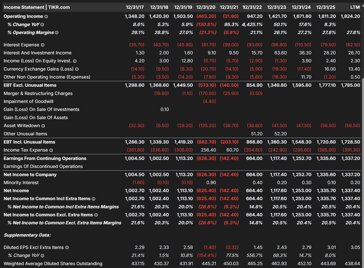This screenshot has height=268, width=364.
Task: Click Minority Interest value 0.90
Action: 211,183
